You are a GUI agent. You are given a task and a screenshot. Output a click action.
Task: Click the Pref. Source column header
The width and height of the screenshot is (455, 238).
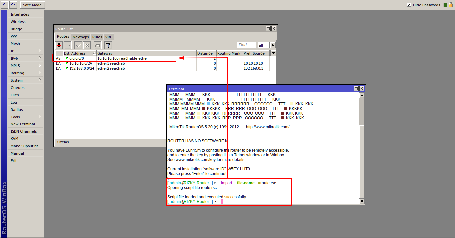[x=256, y=53]
